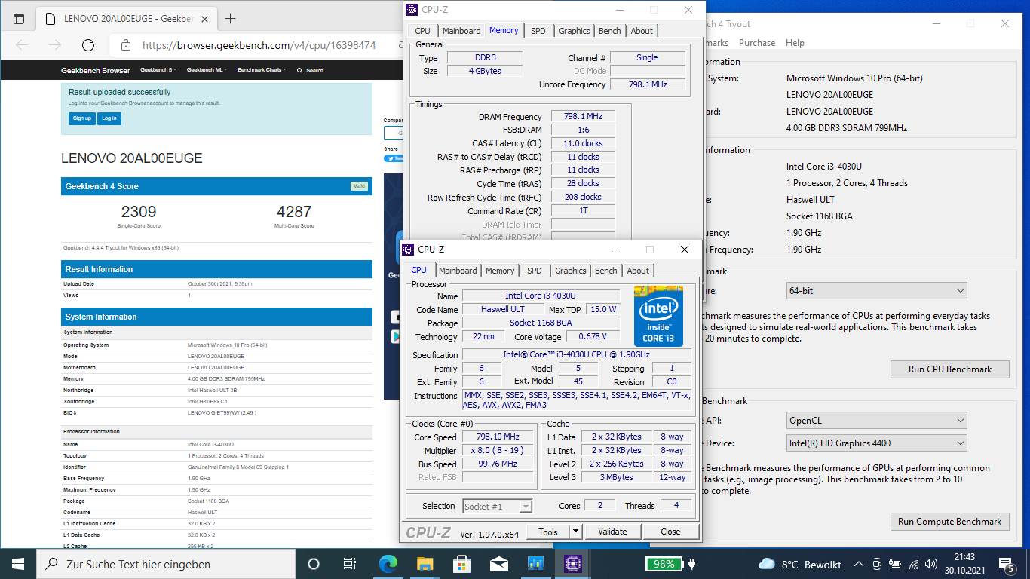
Task: Open the Windows Start menu
Action: 18,564
